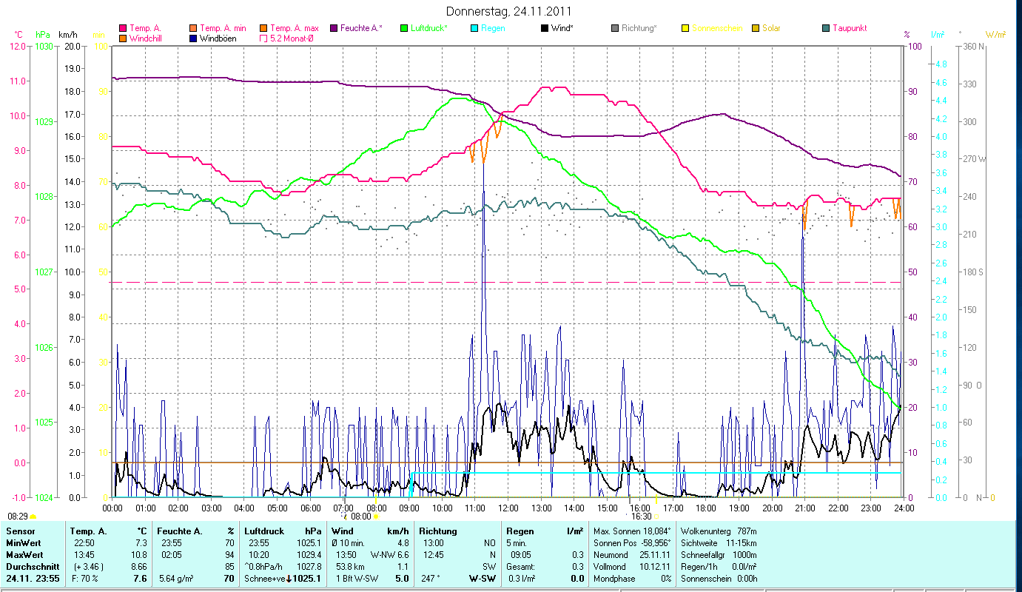Click the green Luftdruck legend square
The width and height of the screenshot is (1022, 592).
[404, 28]
